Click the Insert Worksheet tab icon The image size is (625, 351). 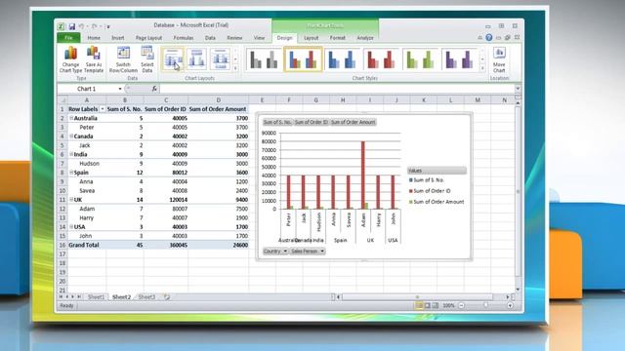pyautogui.click(x=167, y=296)
